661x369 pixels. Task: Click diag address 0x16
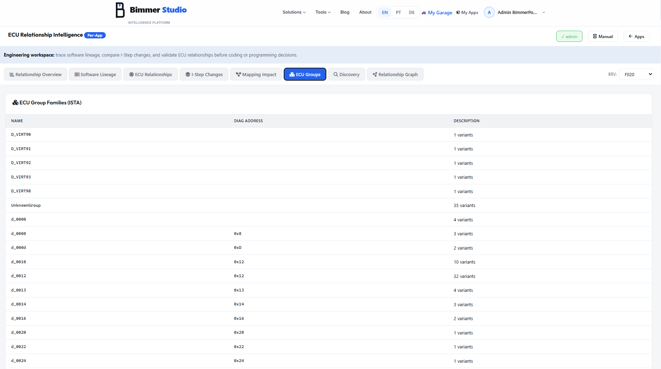tap(239, 318)
